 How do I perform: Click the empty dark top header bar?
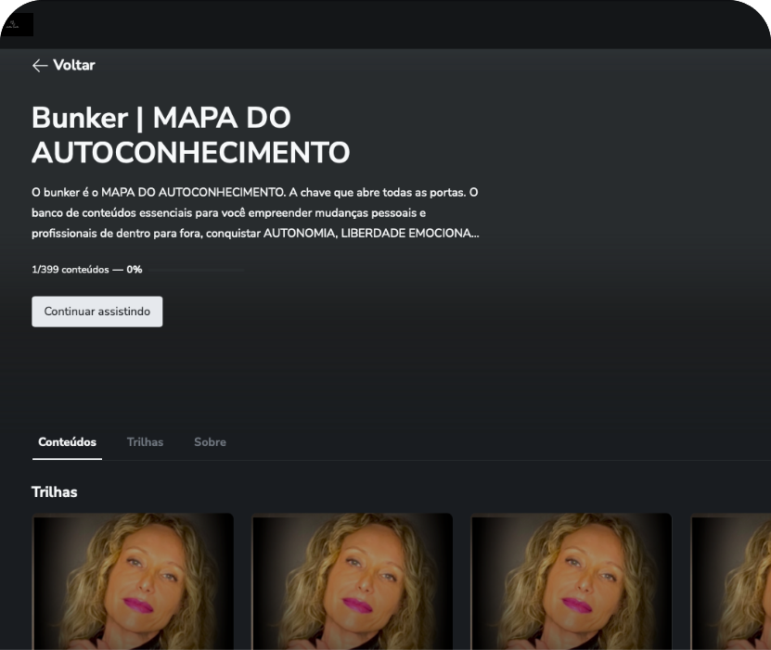[x=399, y=24]
